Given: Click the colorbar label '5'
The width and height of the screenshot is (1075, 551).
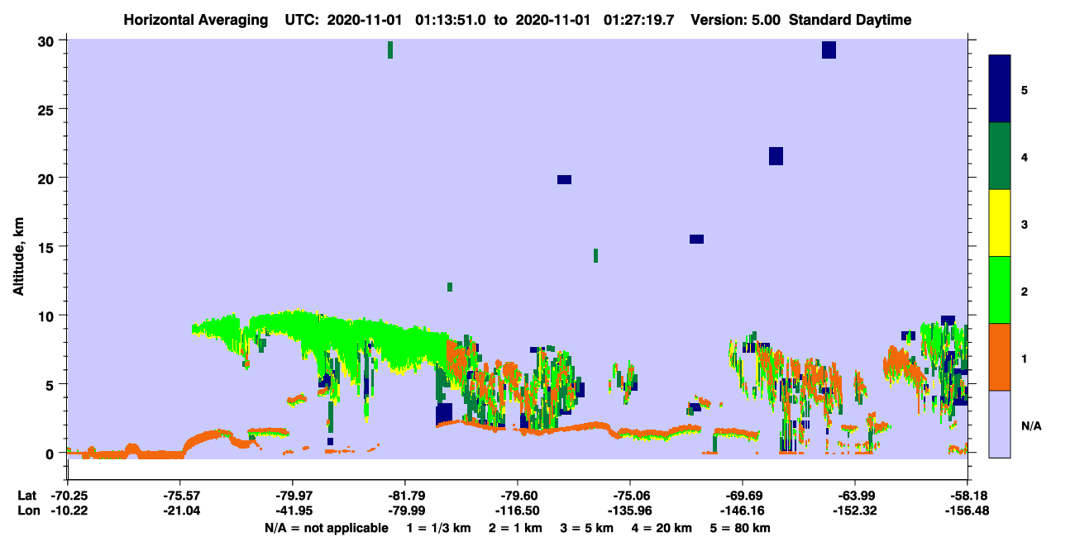Looking at the screenshot, I should click(1025, 89).
